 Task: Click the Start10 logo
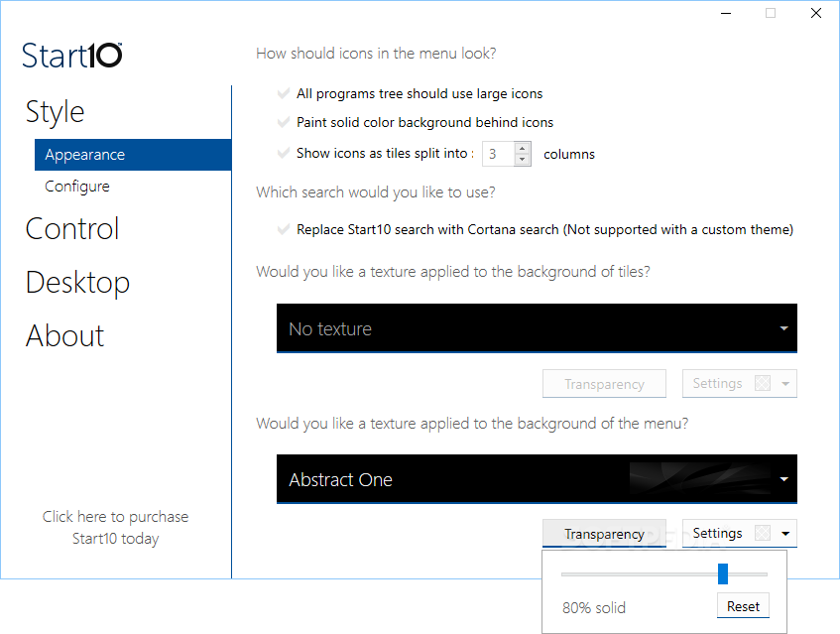[71, 56]
